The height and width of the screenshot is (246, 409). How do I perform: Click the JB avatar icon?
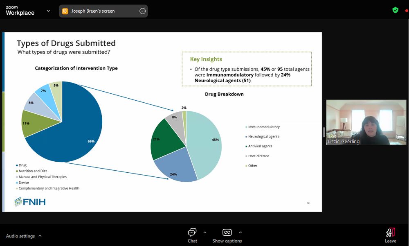point(65,11)
